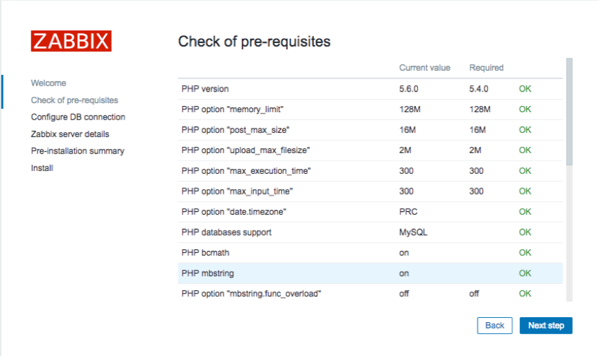Open Configure DB connection step
Screen dimensions: 599x356
tap(78, 117)
